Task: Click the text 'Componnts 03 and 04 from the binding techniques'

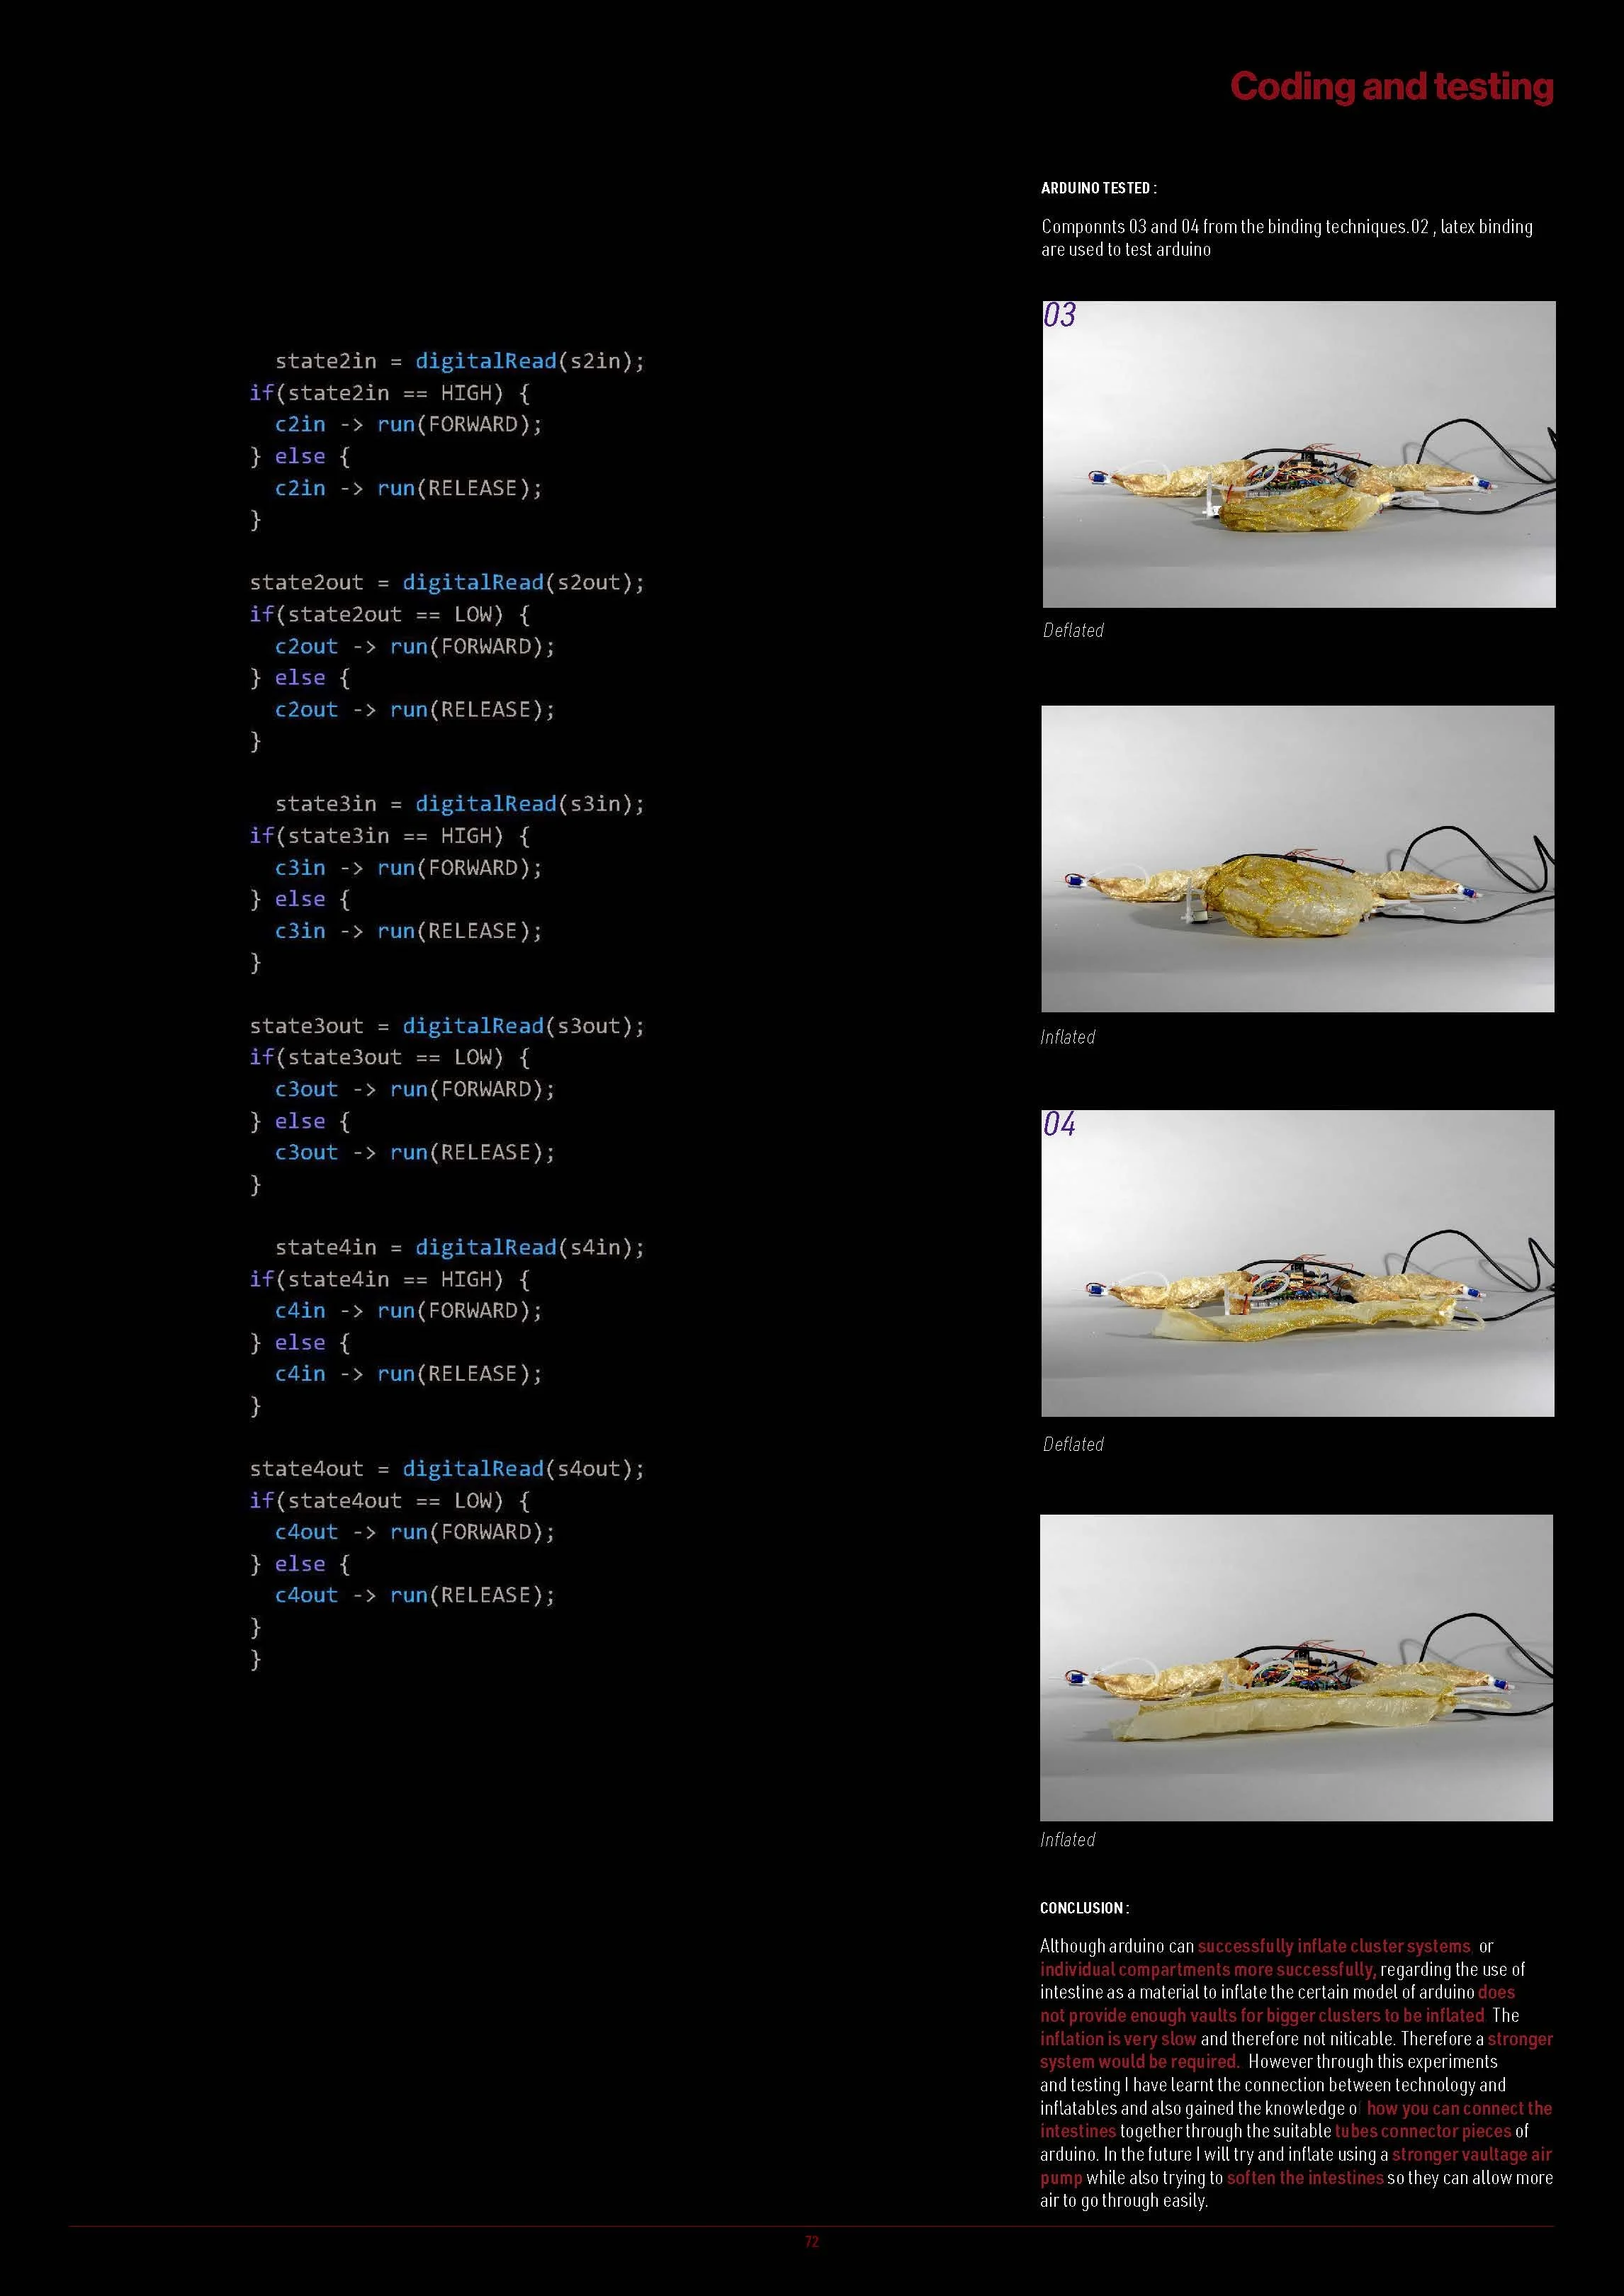Action: 1223,227
